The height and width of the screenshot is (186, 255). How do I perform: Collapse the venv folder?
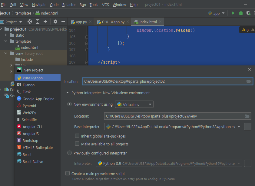[x=6, y=53]
